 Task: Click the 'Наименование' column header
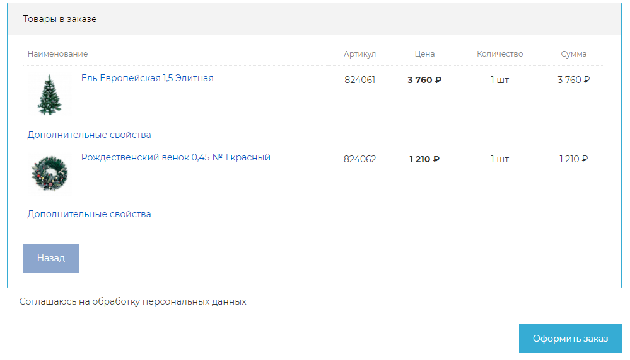coord(57,54)
